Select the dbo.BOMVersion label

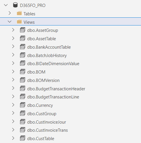point(43,80)
